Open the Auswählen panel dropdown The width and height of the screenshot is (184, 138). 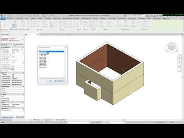[x=5, y=29]
